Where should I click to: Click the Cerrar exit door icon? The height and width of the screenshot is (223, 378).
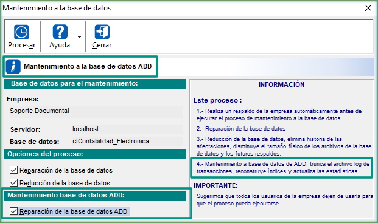click(x=102, y=32)
